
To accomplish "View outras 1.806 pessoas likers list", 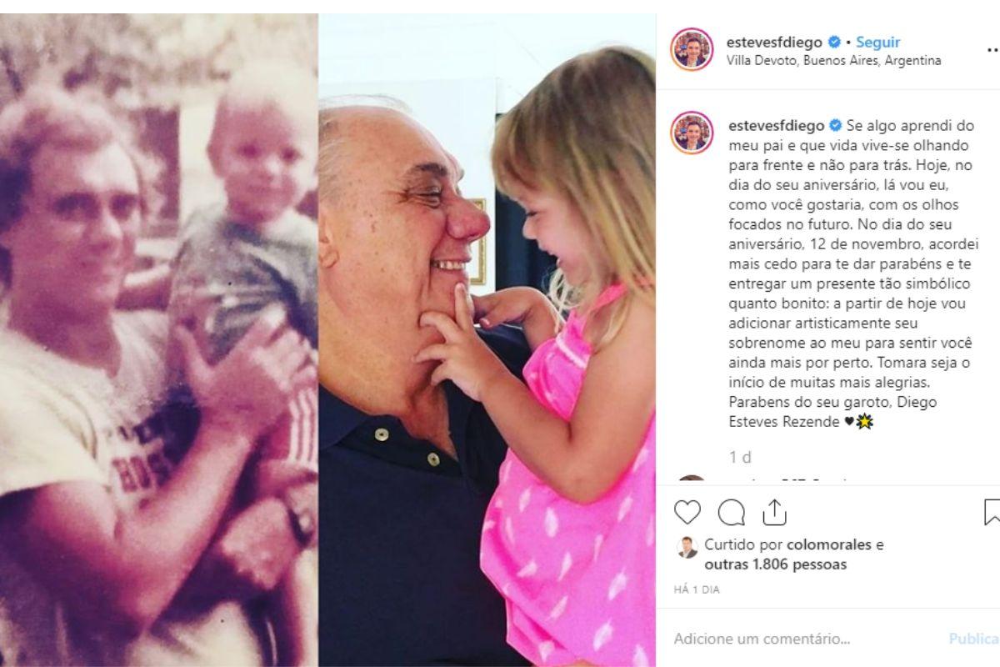I will pyautogui.click(x=775, y=565).
